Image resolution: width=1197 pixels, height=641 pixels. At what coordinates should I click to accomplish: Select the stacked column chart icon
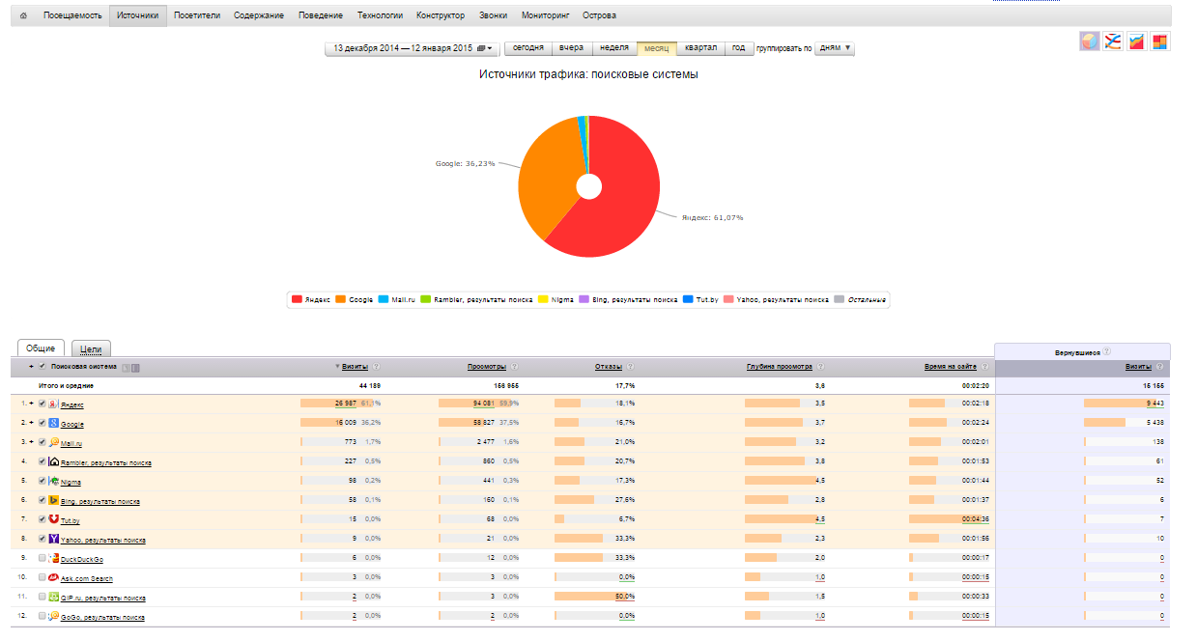tap(1160, 42)
